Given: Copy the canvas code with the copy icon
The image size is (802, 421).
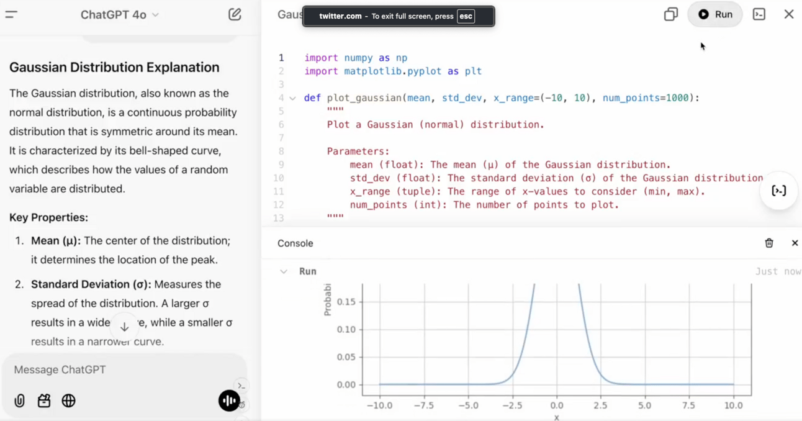Looking at the screenshot, I should point(671,14).
